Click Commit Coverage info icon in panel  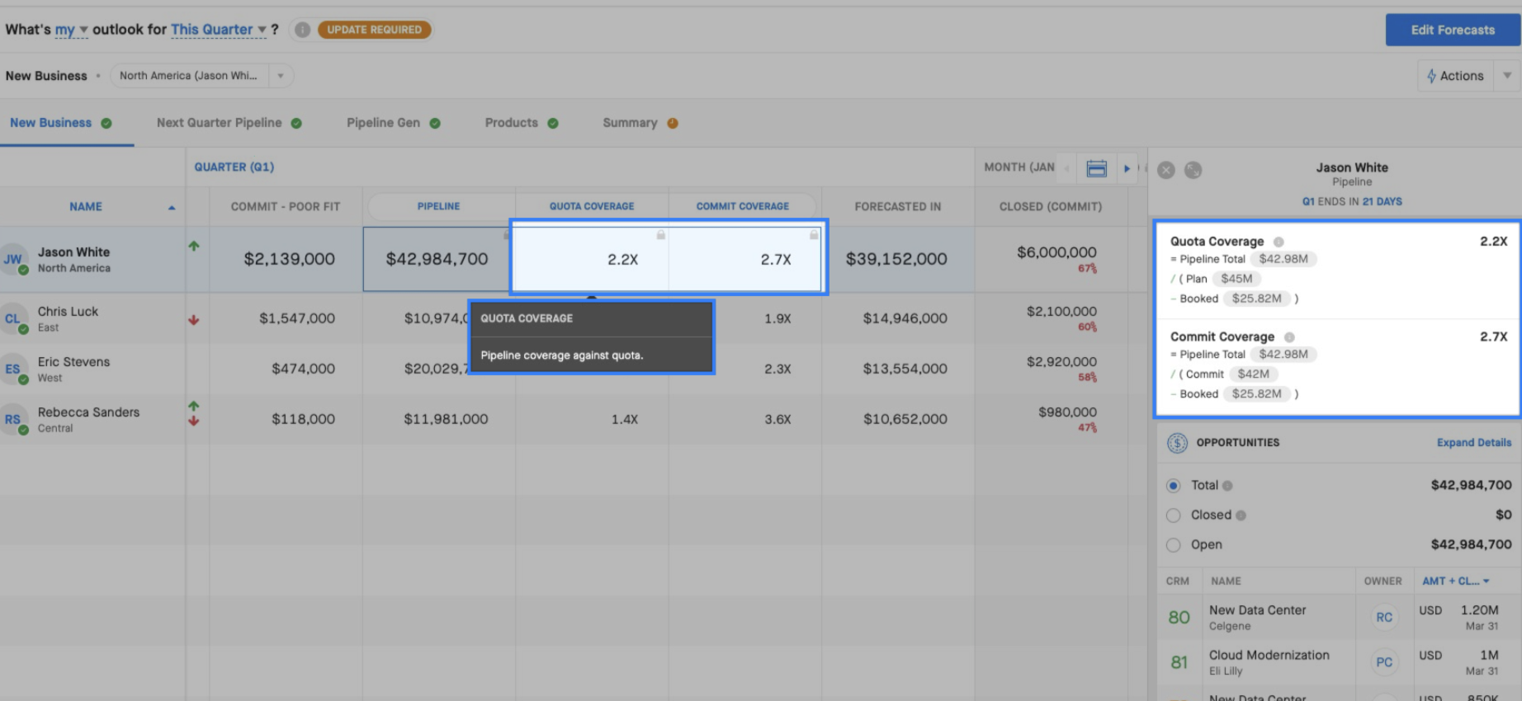pyautogui.click(x=1289, y=337)
